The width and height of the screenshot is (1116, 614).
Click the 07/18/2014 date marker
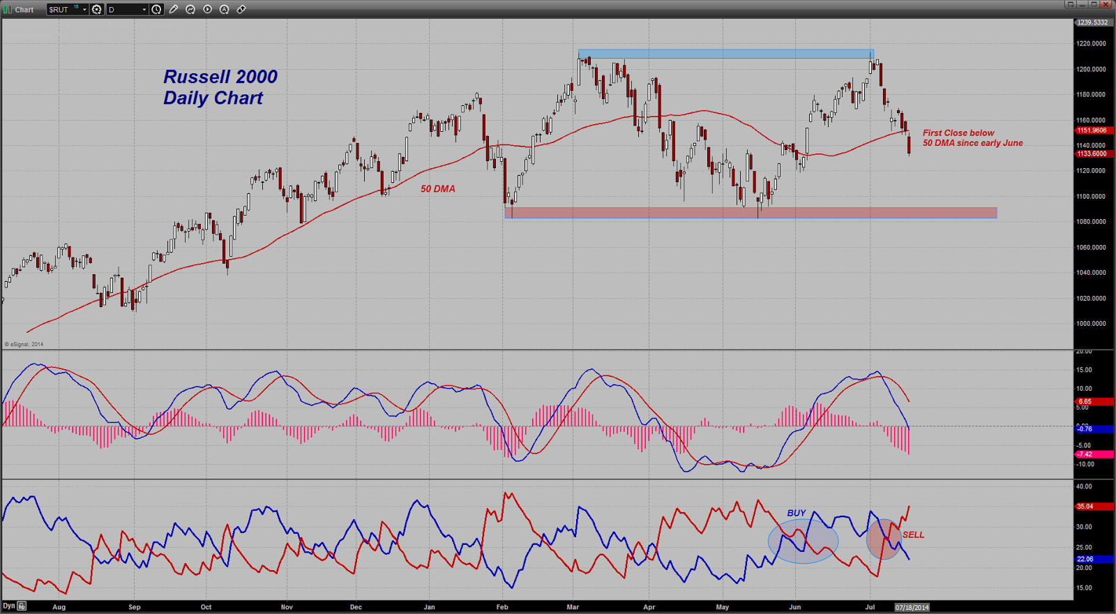pos(912,607)
